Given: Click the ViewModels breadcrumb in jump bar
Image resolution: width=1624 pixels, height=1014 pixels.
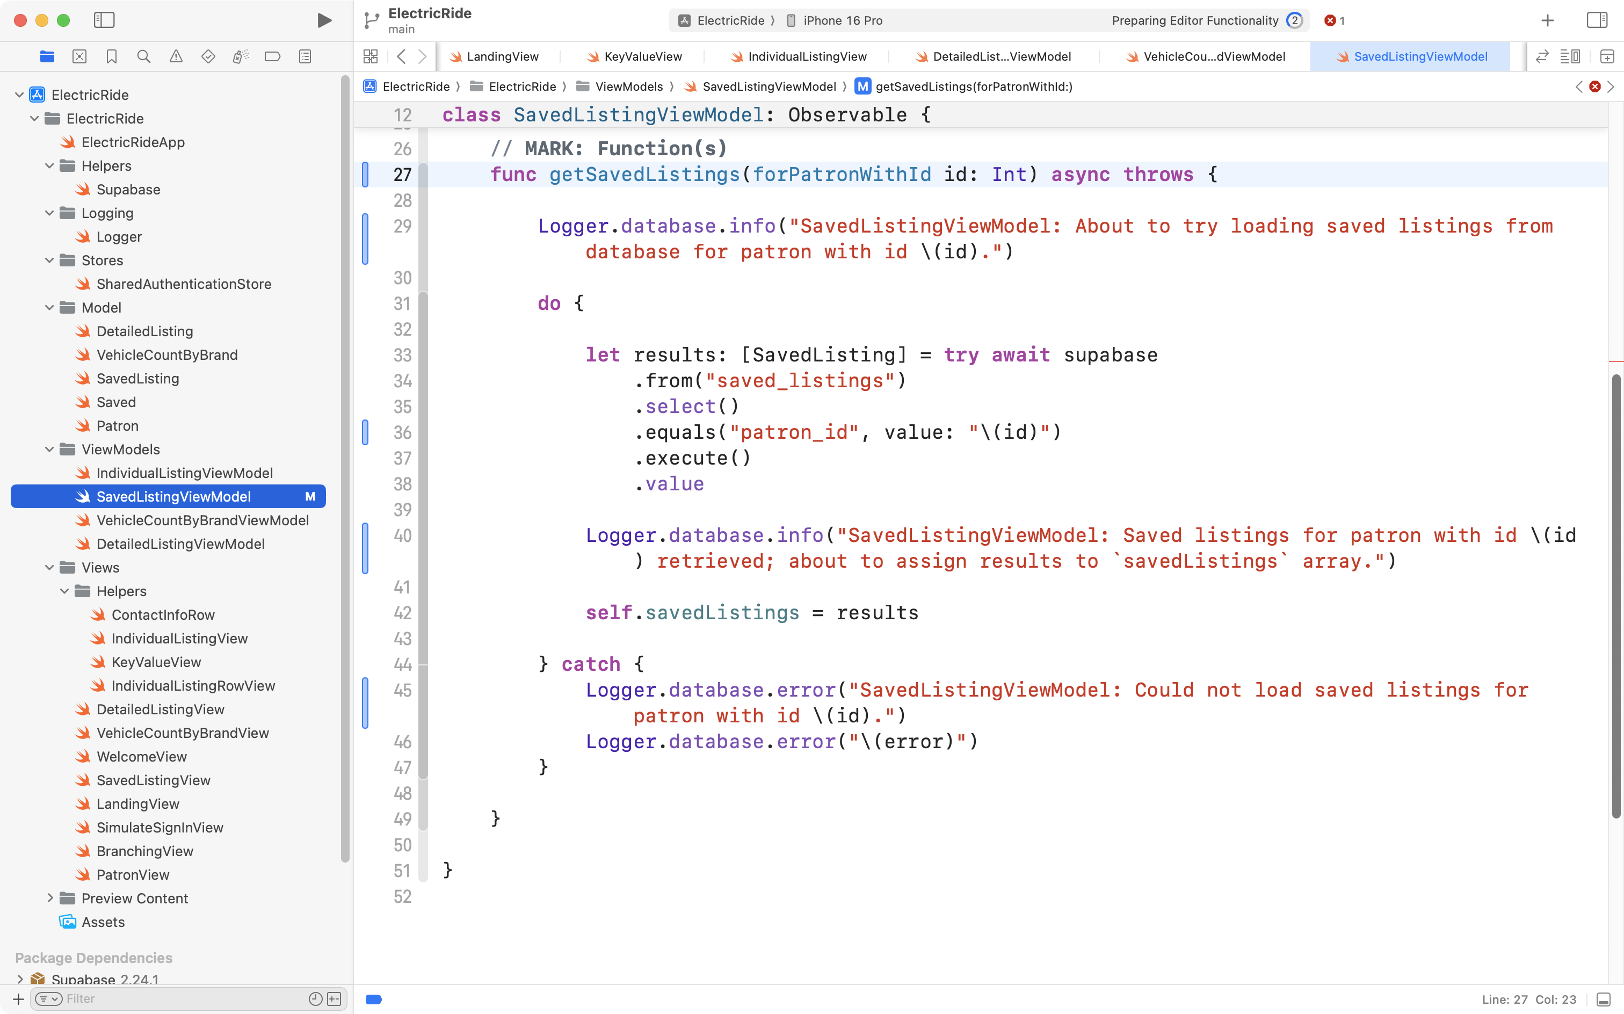Looking at the screenshot, I should tap(628, 86).
